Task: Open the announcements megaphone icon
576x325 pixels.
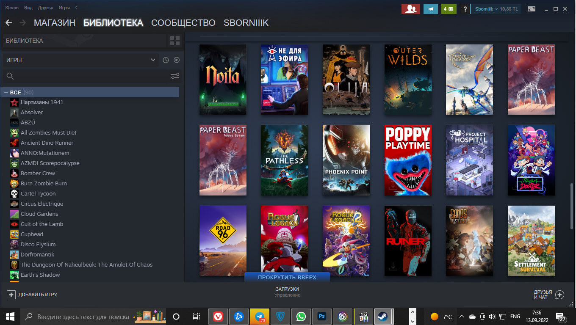Action: coord(431,9)
